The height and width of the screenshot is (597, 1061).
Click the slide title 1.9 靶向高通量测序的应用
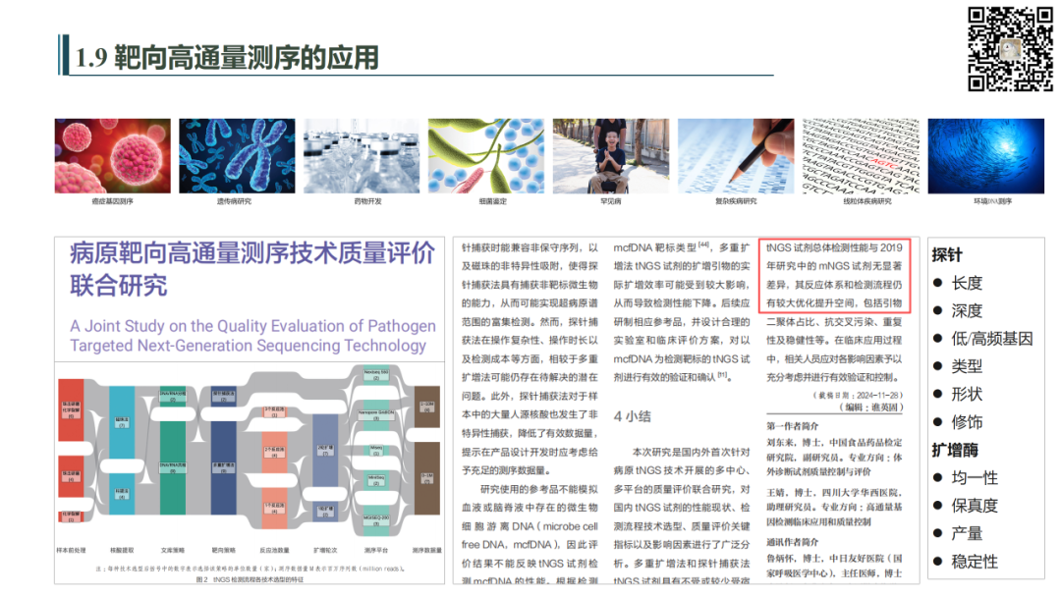click(227, 58)
